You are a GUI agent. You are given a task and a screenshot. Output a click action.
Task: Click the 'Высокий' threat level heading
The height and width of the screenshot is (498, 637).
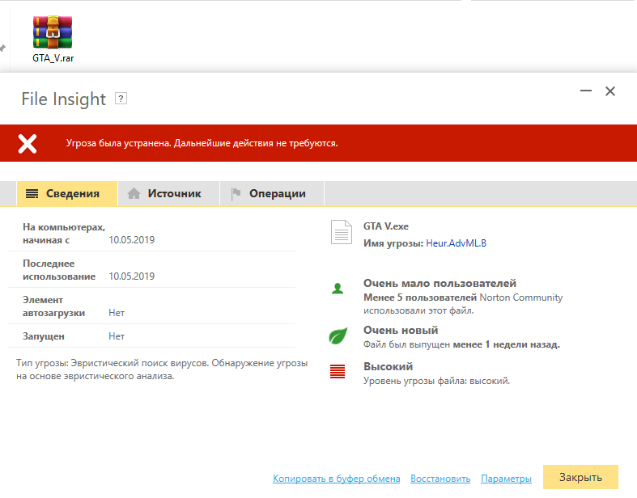point(388,366)
